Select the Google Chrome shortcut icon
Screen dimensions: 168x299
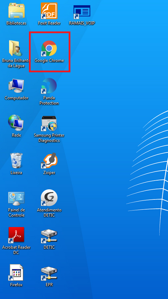click(x=49, y=48)
